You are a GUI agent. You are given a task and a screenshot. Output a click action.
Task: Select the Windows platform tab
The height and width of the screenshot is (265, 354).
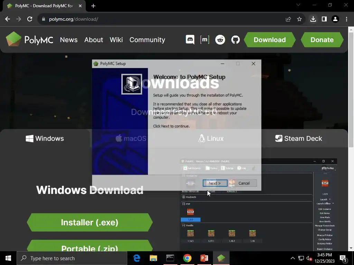pyautogui.click(x=45, y=138)
